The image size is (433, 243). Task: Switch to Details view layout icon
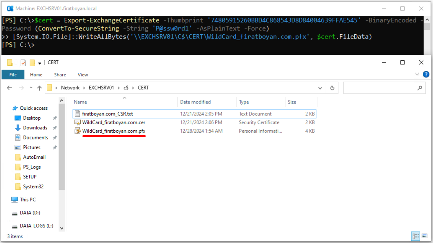(416, 236)
